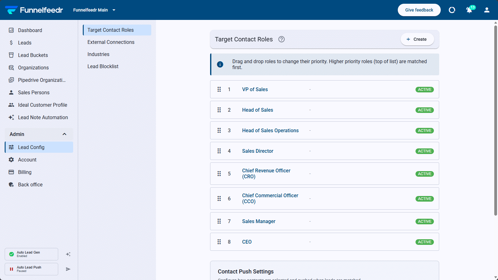Open Pipedrive Organizations sidebar item
Viewport: 498px width, 280px height.
click(39, 80)
